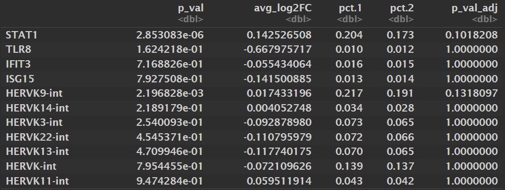505x190 pixels.
Task: Click p_val value 7.954455e-01
Action: (x=170, y=166)
